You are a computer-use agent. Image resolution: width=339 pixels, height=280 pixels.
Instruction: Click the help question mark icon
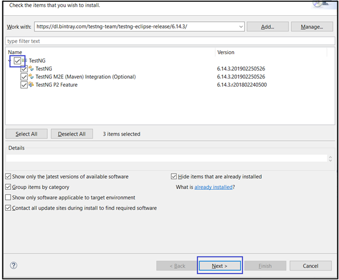[14, 265]
